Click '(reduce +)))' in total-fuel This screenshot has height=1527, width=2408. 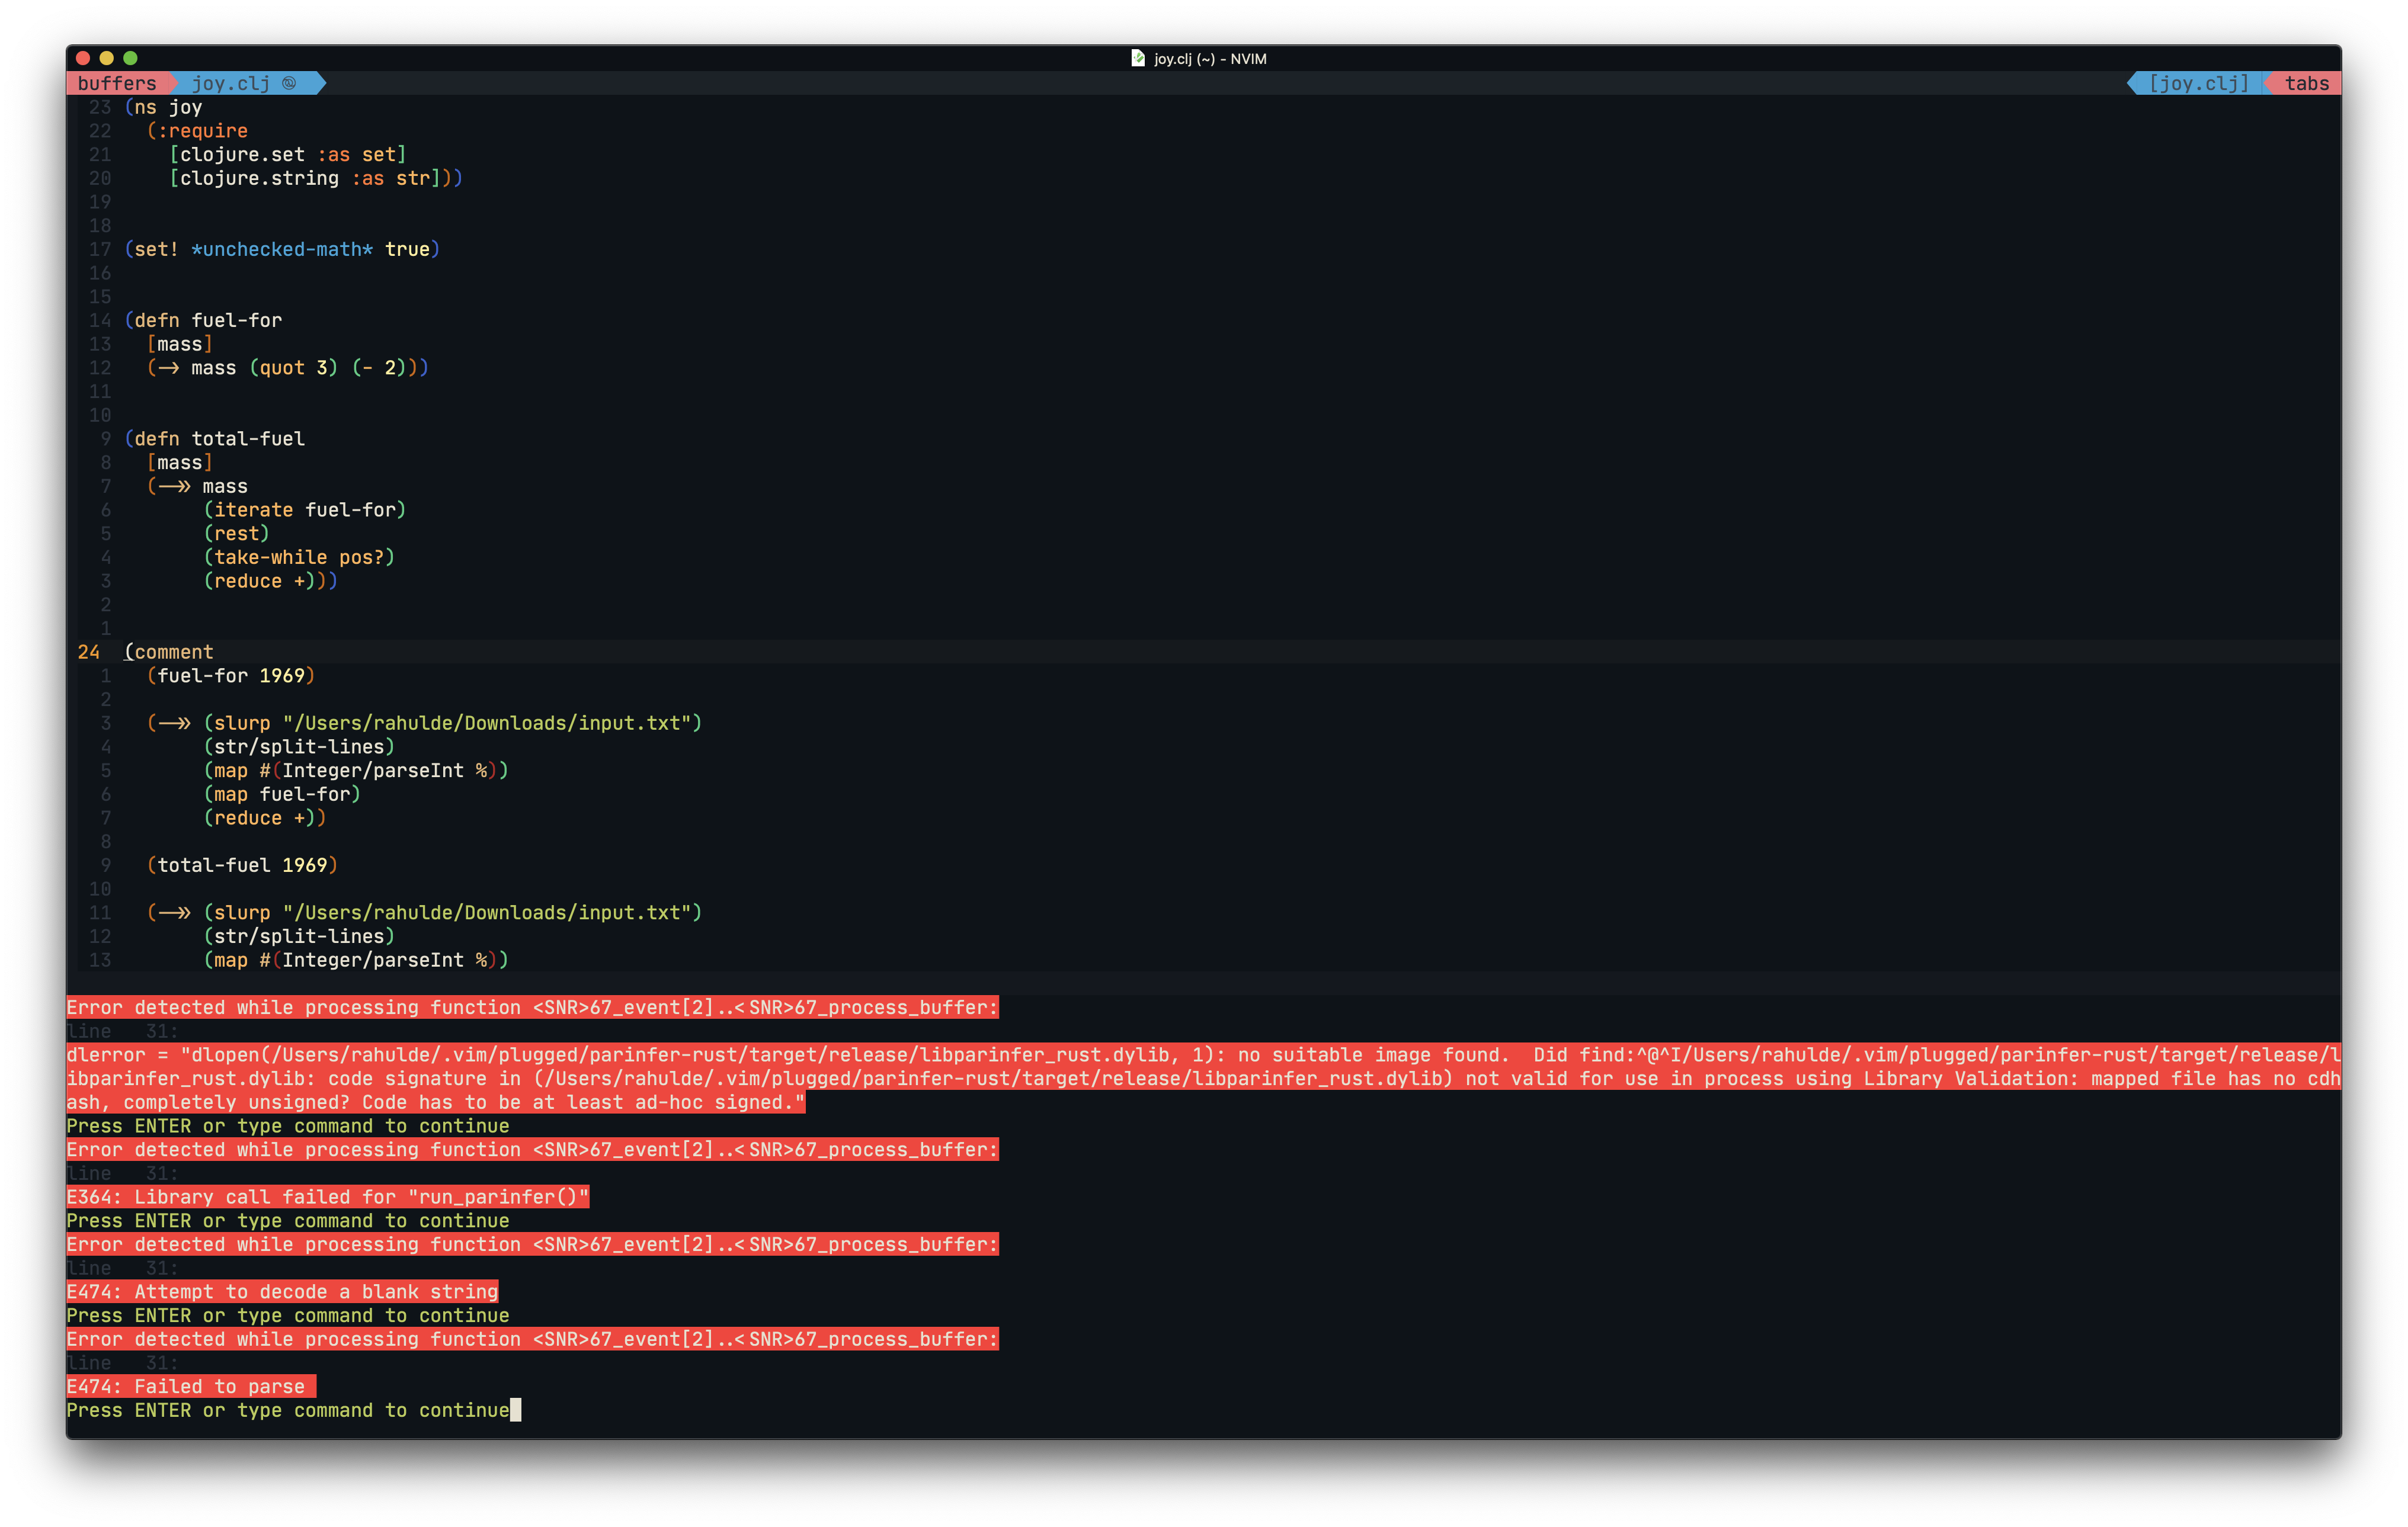click(x=271, y=582)
